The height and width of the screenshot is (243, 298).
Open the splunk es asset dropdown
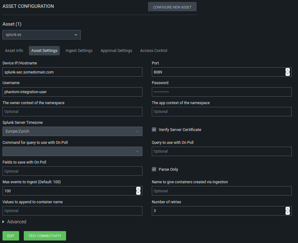pyautogui.click(x=42, y=35)
